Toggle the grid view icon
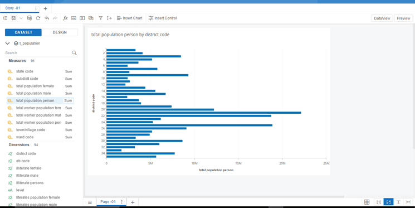415x208 pixels. (x=367, y=202)
